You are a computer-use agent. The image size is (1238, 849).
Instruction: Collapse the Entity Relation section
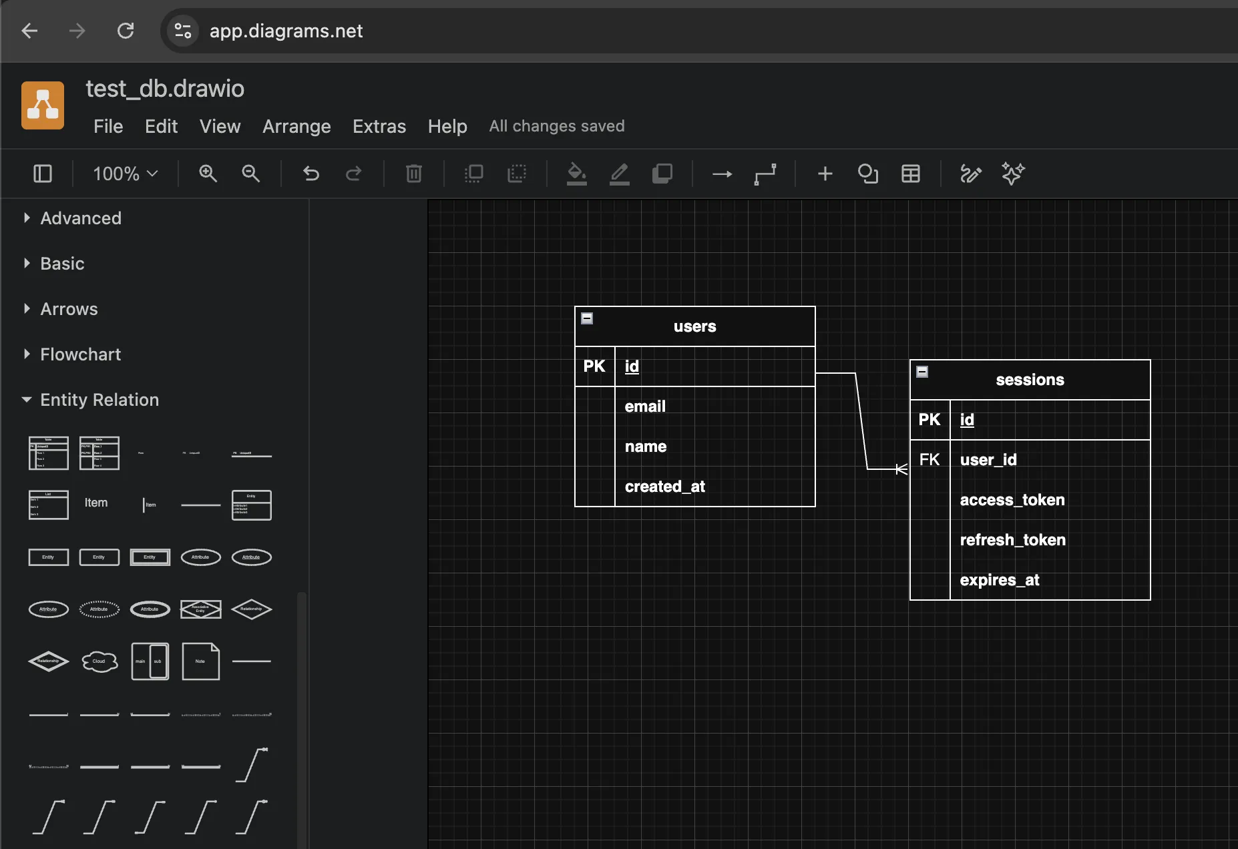point(99,400)
